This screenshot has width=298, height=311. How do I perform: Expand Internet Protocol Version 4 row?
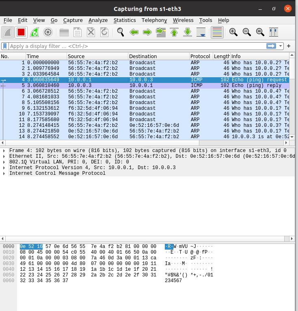pos(4,168)
